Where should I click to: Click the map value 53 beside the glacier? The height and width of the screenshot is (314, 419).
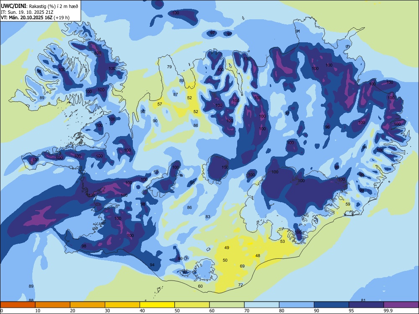282,242
